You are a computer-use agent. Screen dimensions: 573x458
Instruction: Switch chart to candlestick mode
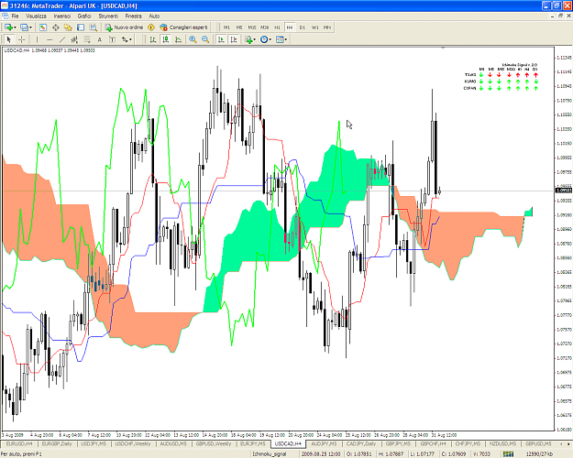[x=166, y=39]
